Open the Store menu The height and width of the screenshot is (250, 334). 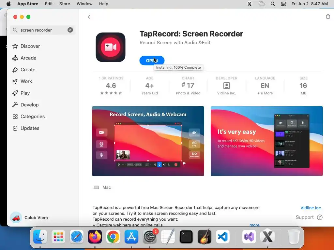click(x=65, y=4)
